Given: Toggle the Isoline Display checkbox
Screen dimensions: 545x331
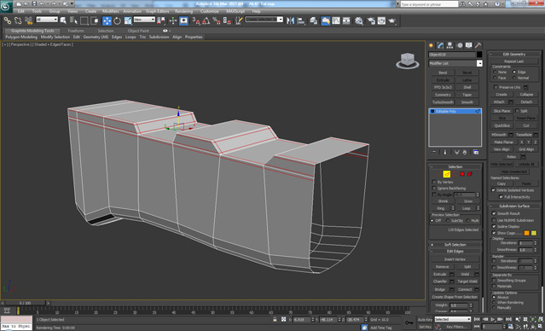Looking at the screenshot, I should pos(494,226).
